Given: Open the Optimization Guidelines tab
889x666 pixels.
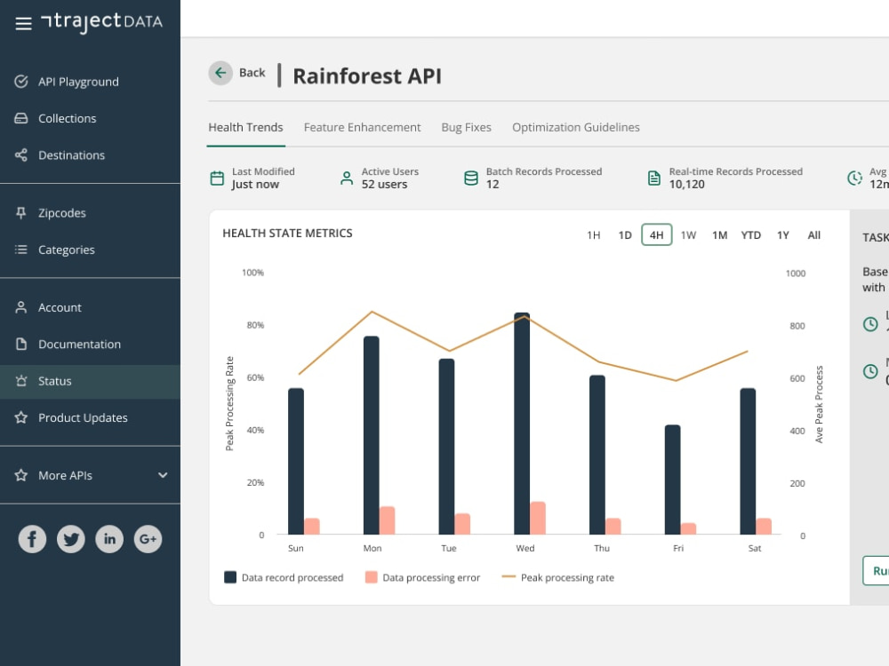Looking at the screenshot, I should click(x=576, y=127).
